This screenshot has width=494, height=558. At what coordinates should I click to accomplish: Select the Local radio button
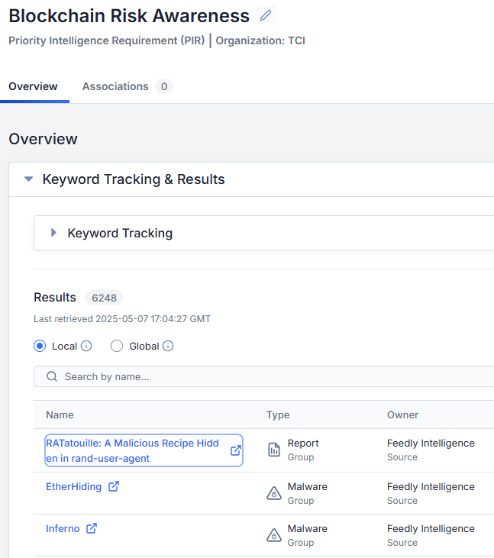click(40, 346)
